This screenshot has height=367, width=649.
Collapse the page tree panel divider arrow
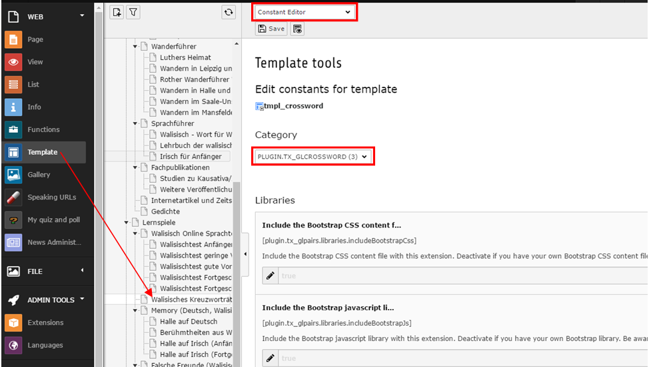point(245,254)
